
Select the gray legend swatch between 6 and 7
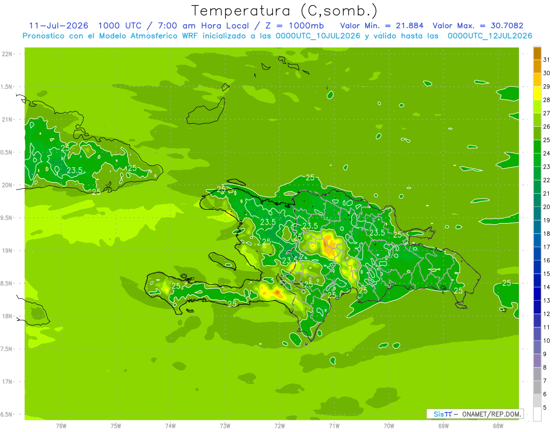537,387
